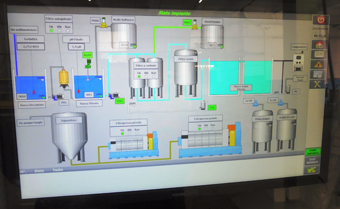This screenshot has width=340, height=209.
Task: Open the alarm warning triangle icon
Action: 318,65
